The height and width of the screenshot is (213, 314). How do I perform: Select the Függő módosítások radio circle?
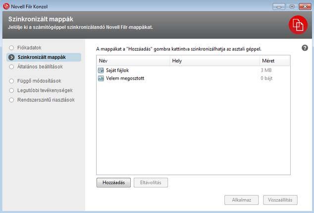click(x=11, y=81)
